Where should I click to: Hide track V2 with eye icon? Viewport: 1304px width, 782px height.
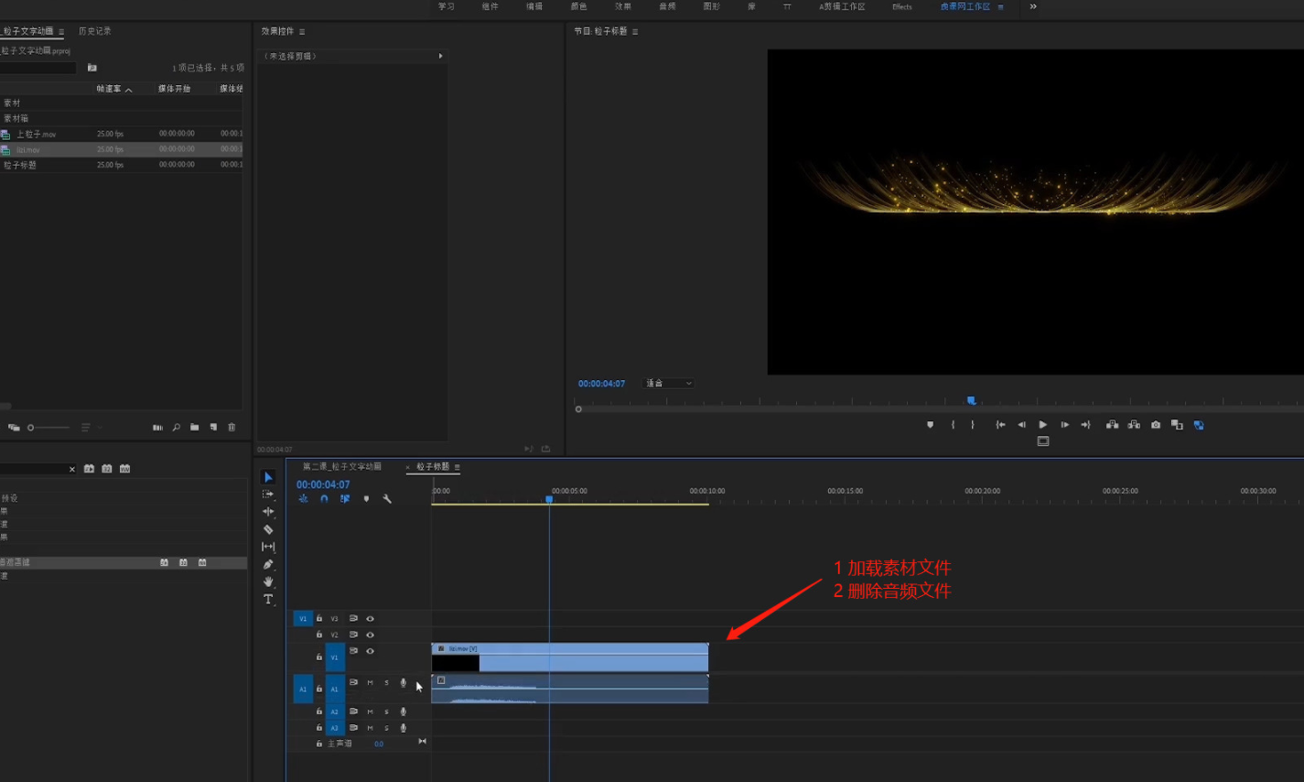(370, 635)
